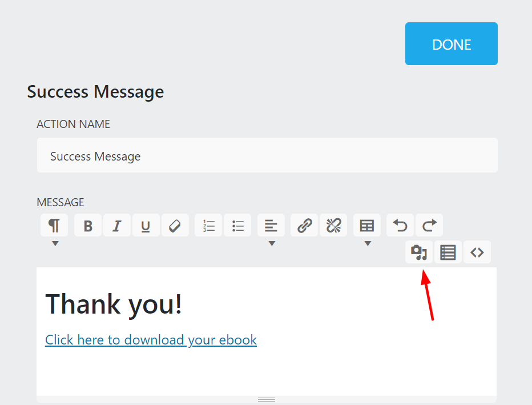The height and width of the screenshot is (405, 532).
Task: Open merge tags list icon
Action: click(449, 252)
